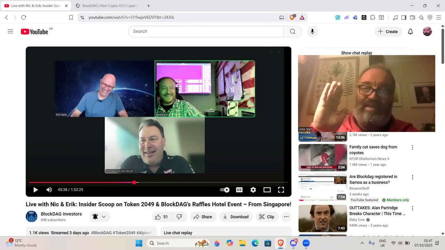Screen dimensions: 445x250
Task: Open Brave Rewards triangle icon
Action: [302, 17]
